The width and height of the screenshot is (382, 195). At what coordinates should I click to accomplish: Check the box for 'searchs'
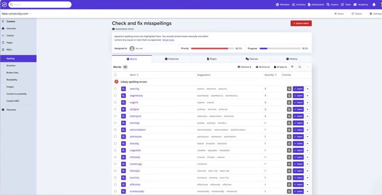(115, 89)
